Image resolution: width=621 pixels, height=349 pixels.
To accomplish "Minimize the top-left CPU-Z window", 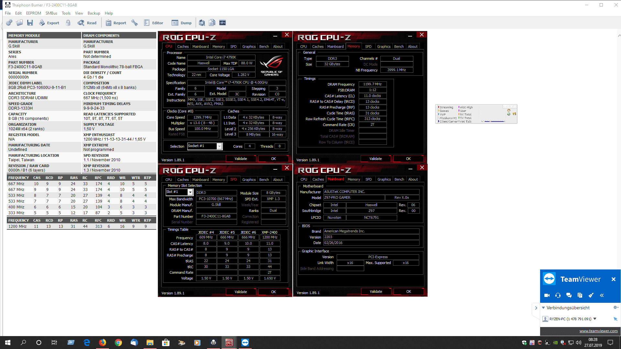I will pos(275,36).
